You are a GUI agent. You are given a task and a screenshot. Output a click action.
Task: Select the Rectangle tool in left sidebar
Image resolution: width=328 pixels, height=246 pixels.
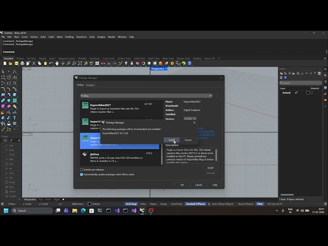click(9, 83)
